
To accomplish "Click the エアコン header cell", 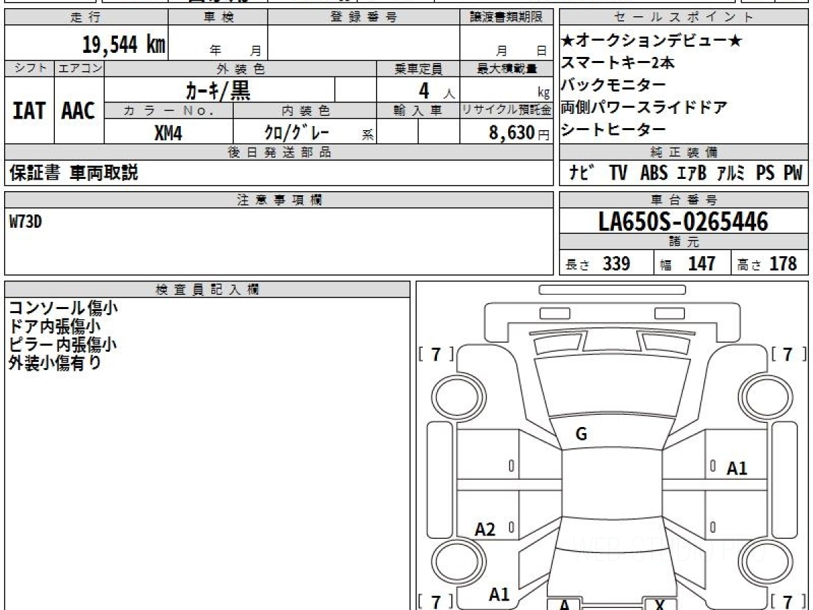I will [79, 68].
